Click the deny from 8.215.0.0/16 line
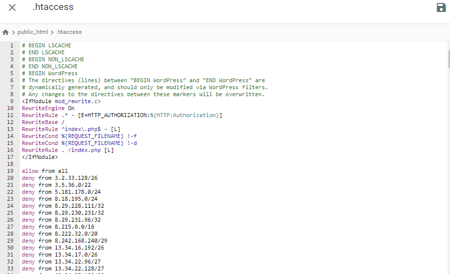 click(58, 227)
